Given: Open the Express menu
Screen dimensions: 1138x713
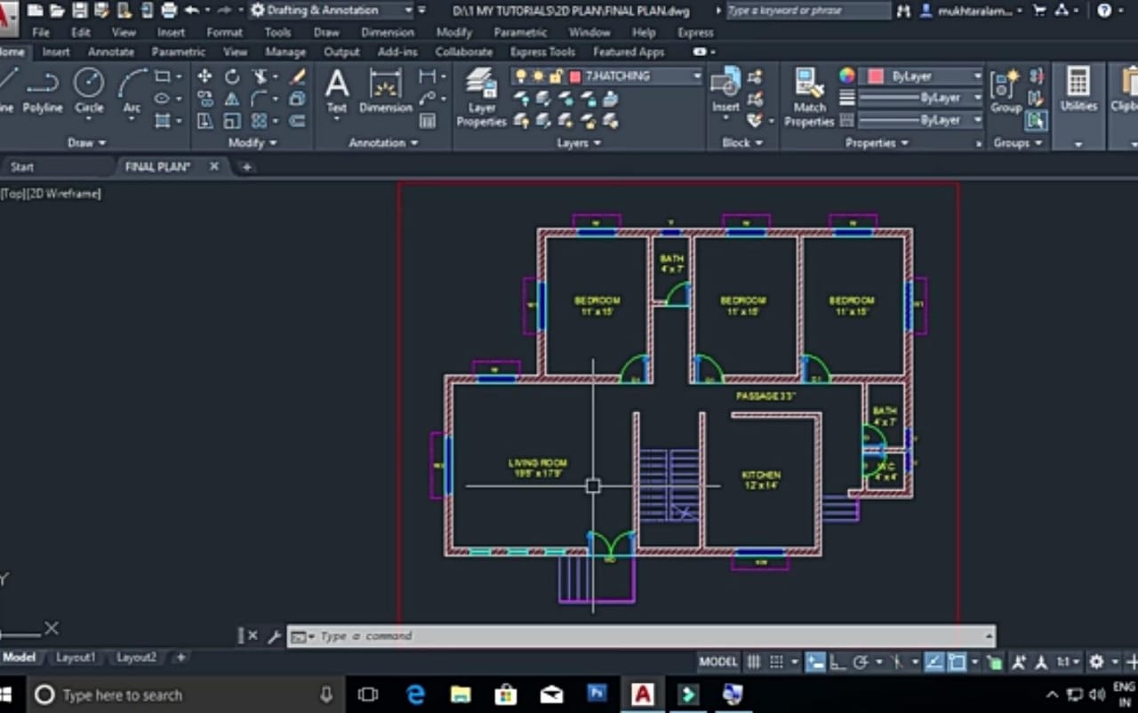Looking at the screenshot, I should (695, 32).
